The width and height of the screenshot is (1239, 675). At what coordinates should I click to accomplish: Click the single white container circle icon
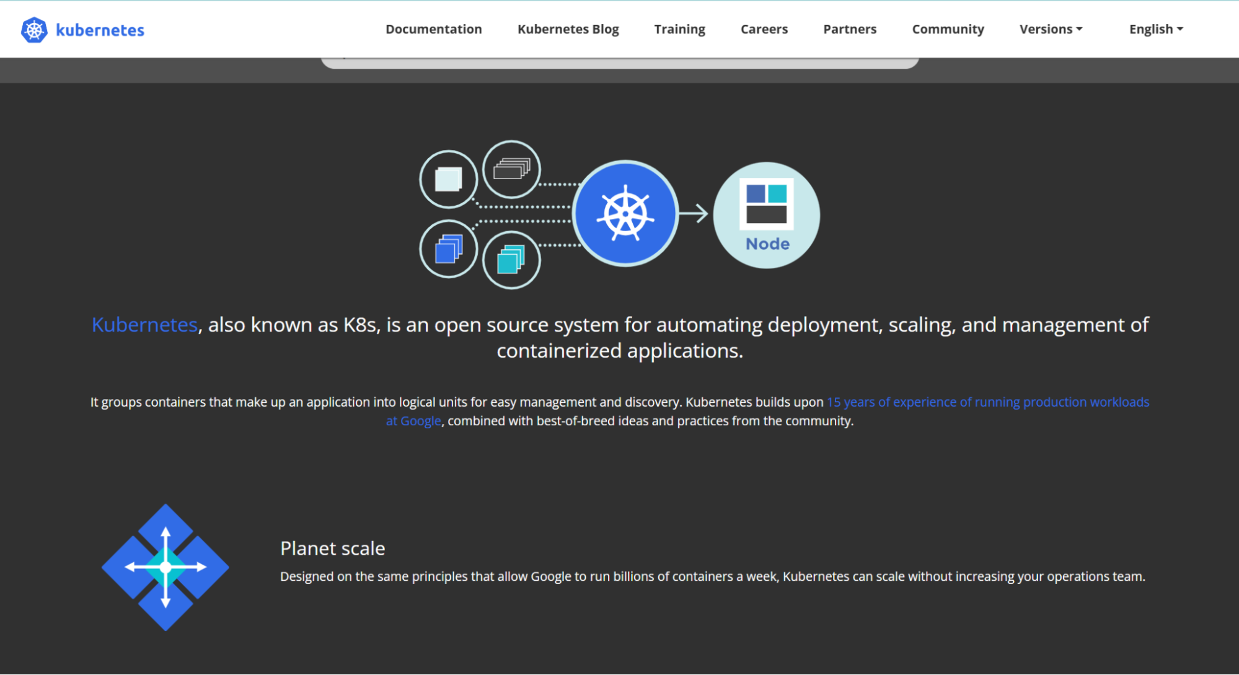449,180
